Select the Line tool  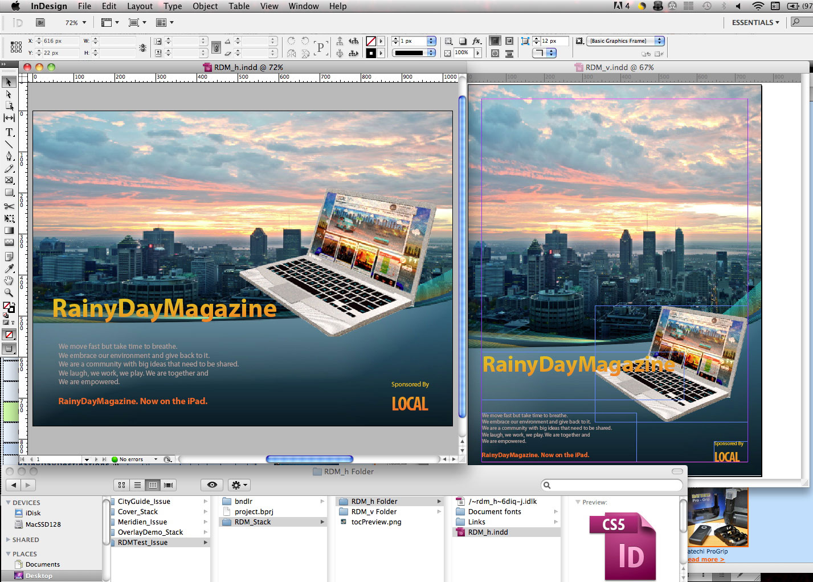tap(9, 144)
